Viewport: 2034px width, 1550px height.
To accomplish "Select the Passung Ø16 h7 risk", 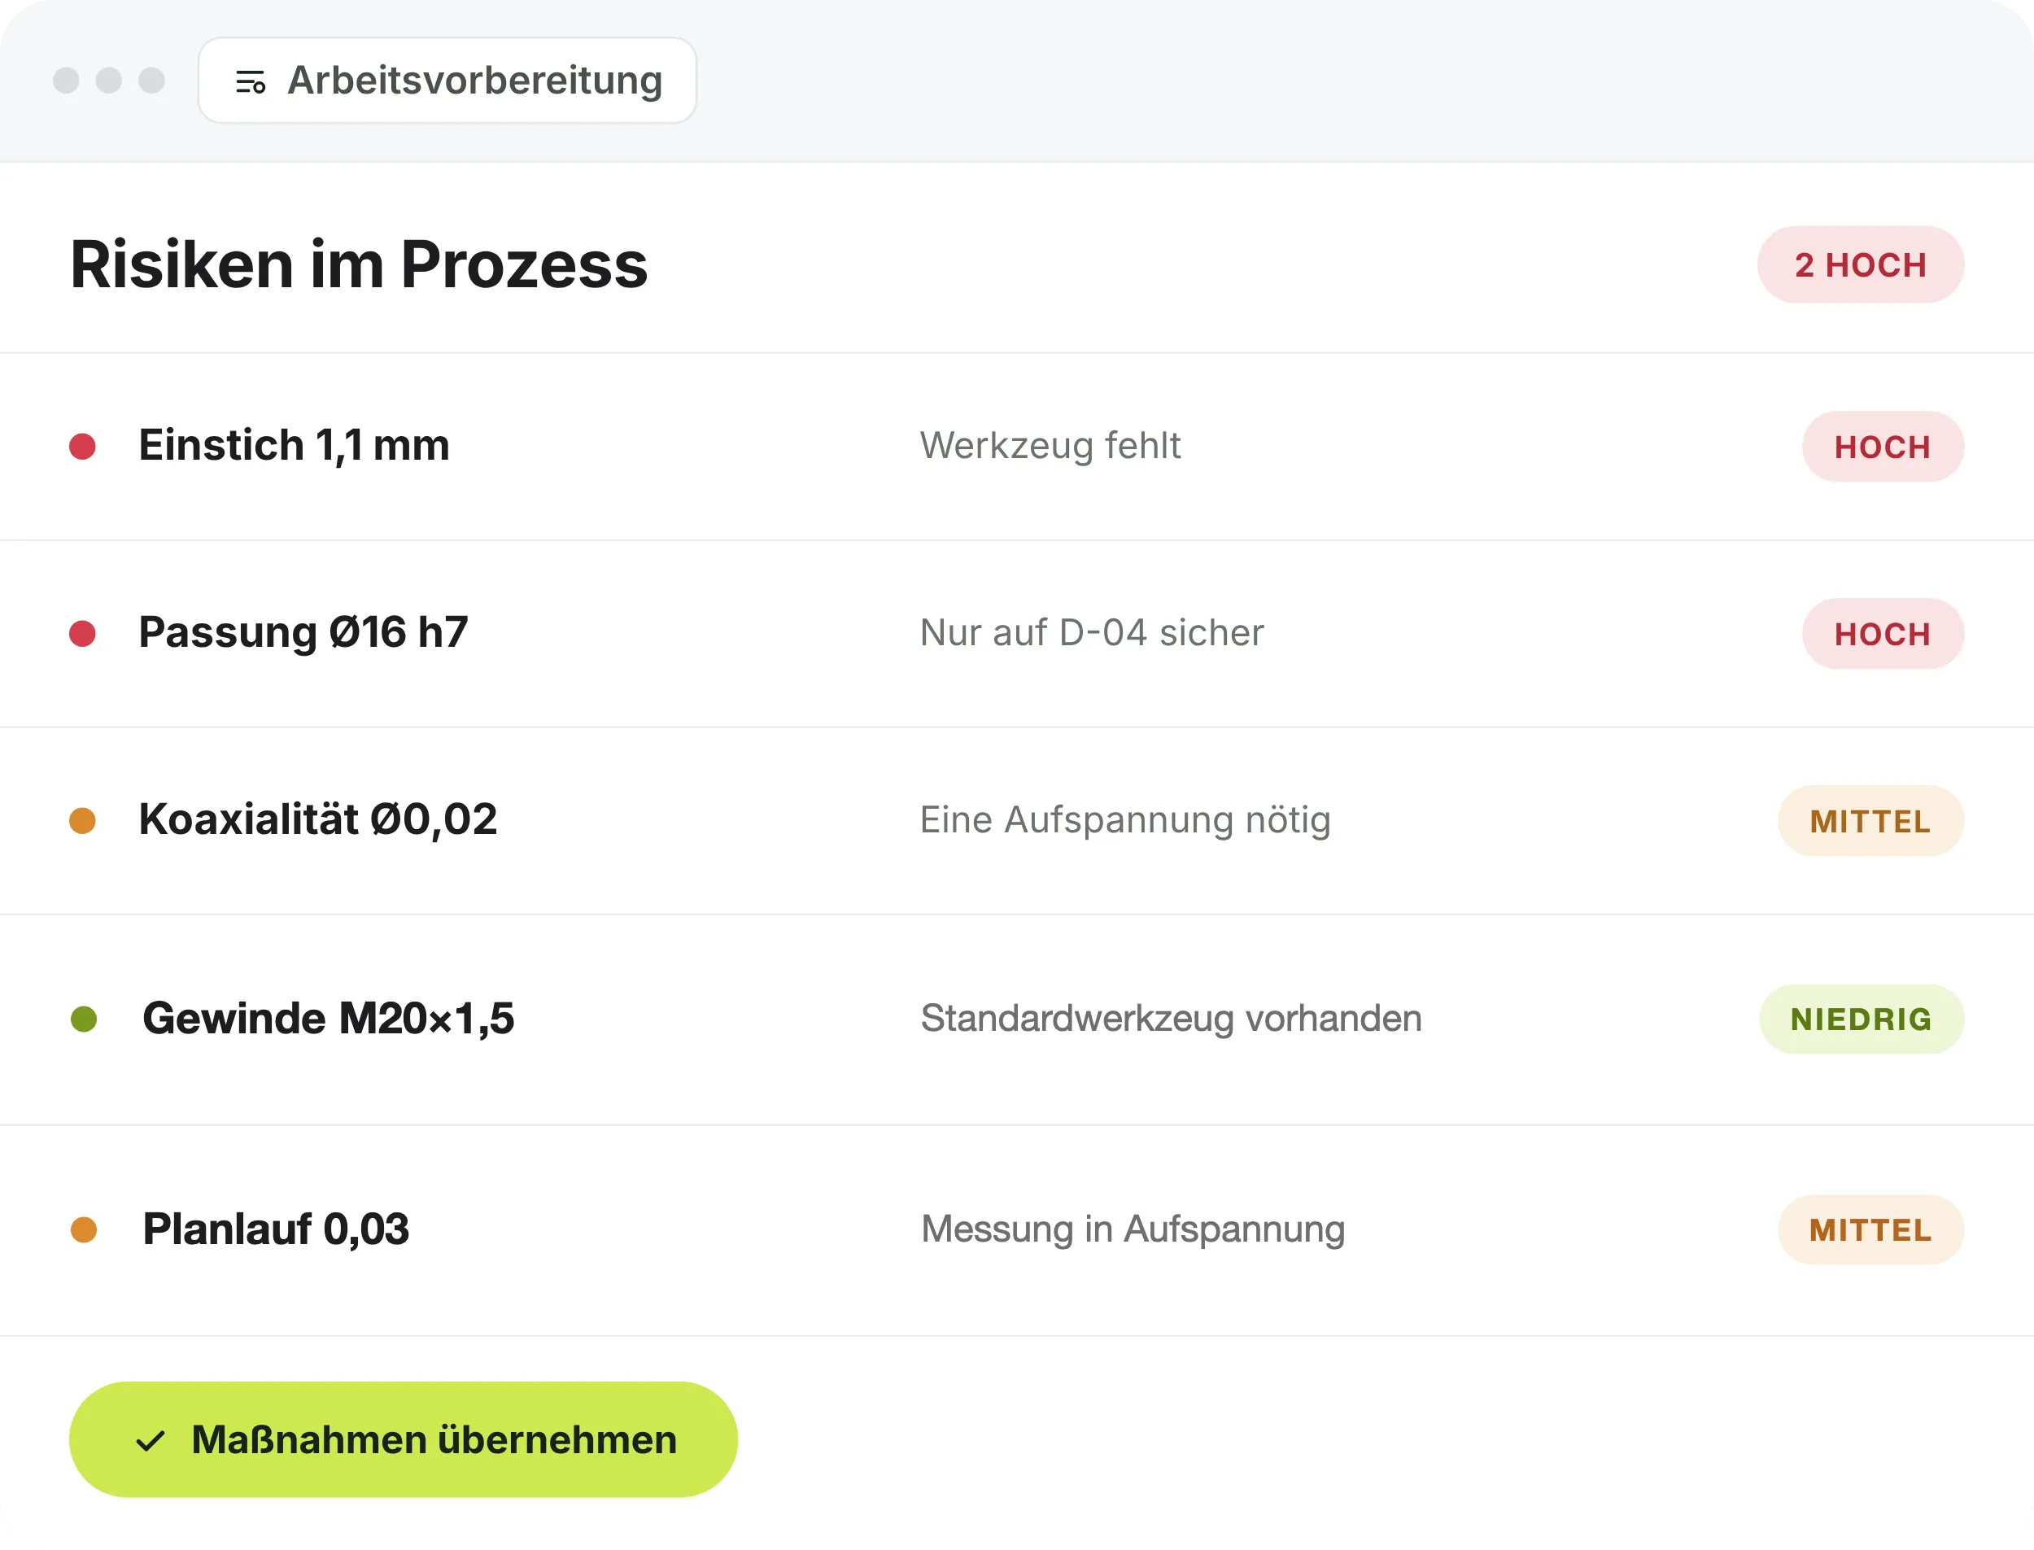I will click(1016, 634).
